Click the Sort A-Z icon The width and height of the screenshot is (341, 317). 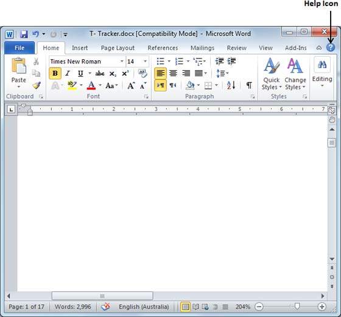point(231,85)
